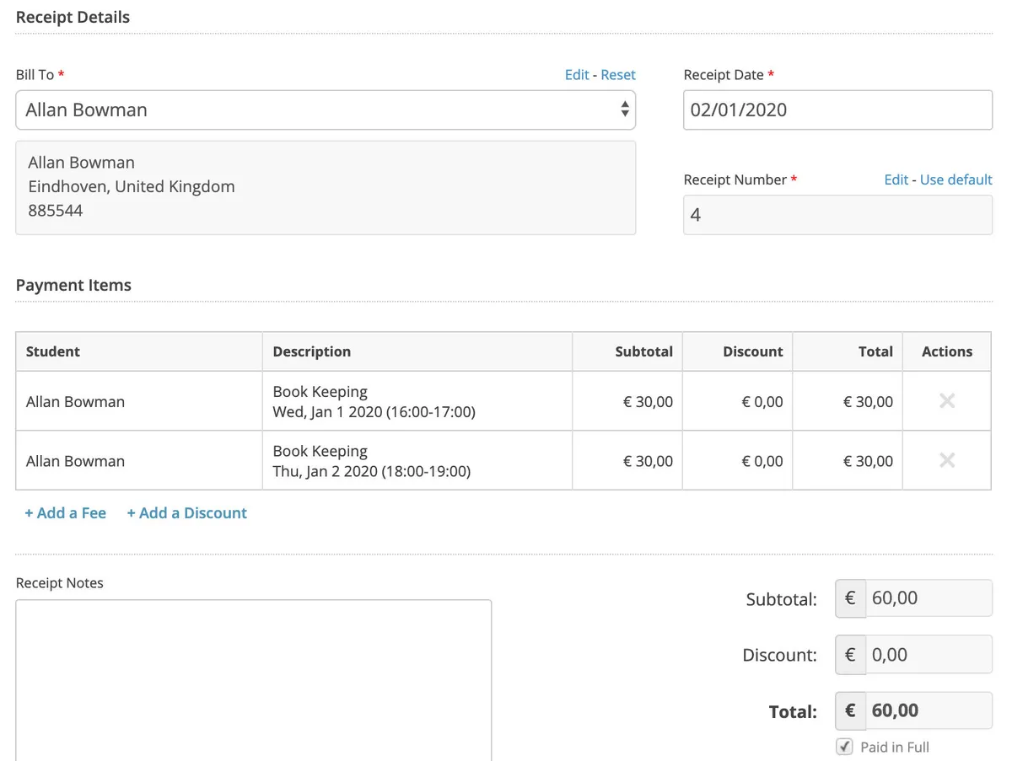Toggle the Paid in Full checkbox
The image size is (1012, 761).
coord(844,747)
